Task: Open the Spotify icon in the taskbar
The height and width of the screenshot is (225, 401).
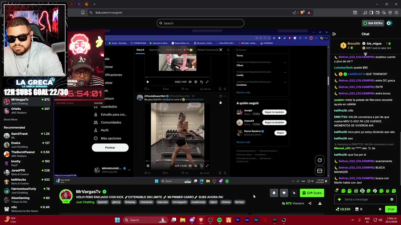Action: point(219,220)
